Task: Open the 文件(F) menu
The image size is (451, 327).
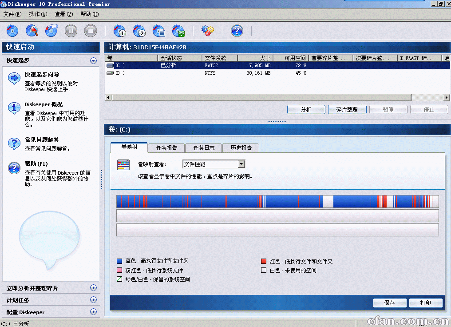Action: pyautogui.click(x=12, y=14)
